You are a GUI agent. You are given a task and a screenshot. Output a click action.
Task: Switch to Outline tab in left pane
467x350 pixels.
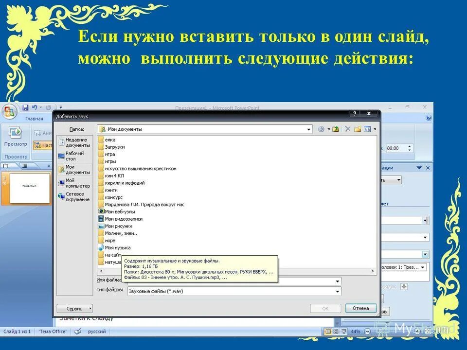(25, 166)
